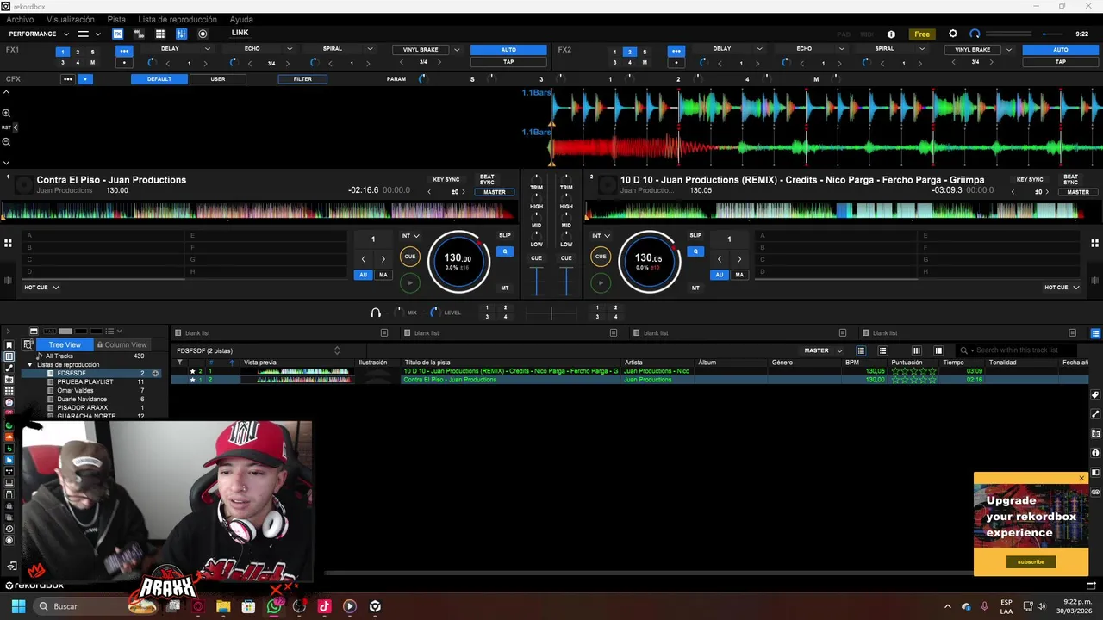Play deck 1 with green play button
This screenshot has width=1103, height=620.
tap(410, 282)
